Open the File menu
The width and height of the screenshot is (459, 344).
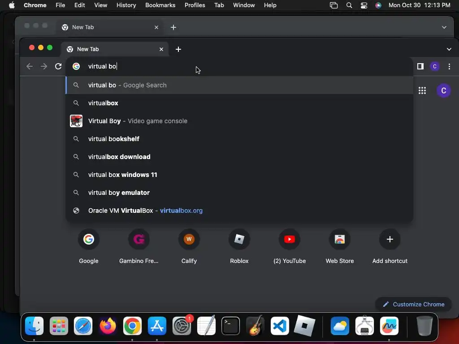point(61,5)
